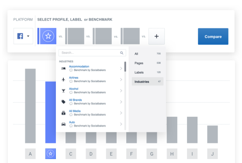This screenshot has width=242, height=163.
Task: Click the All Brands tag icon
Action: 63,102
